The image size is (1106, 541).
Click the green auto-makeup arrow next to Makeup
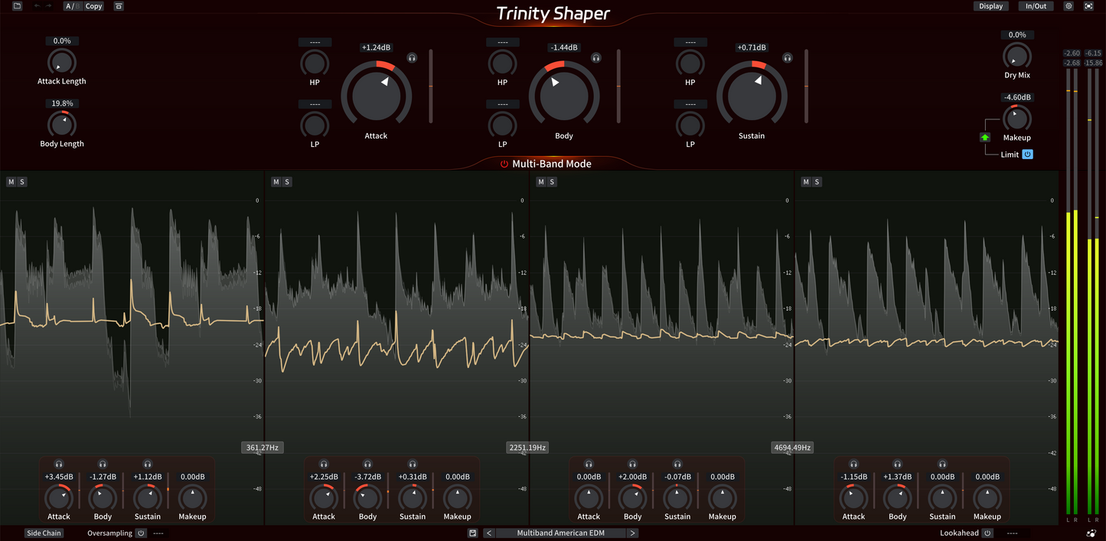984,137
